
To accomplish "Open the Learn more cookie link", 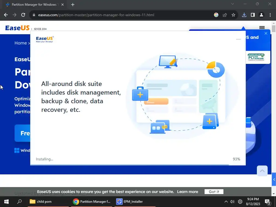I will point(188,192).
